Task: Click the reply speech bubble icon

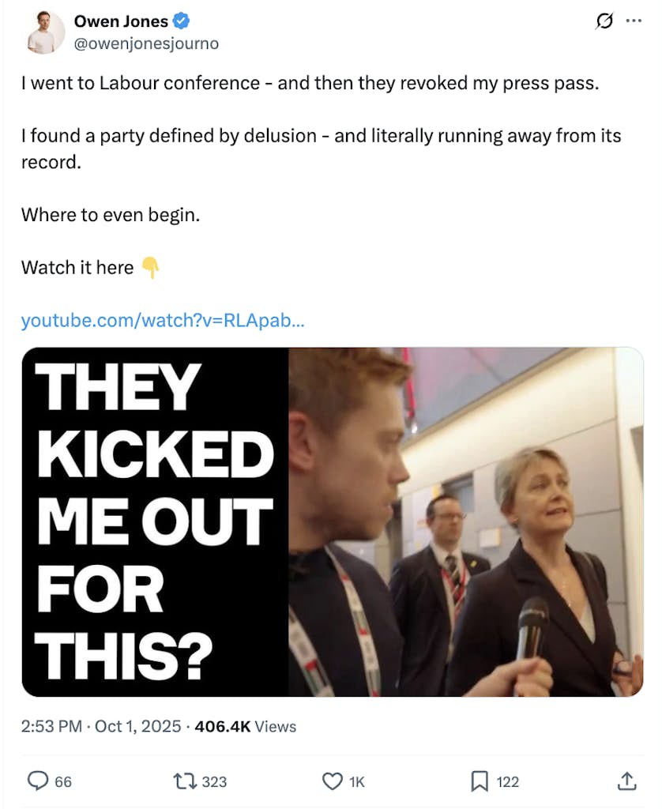Action: [x=37, y=781]
